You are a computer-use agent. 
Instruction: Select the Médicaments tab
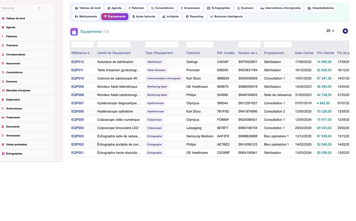tap(86, 16)
